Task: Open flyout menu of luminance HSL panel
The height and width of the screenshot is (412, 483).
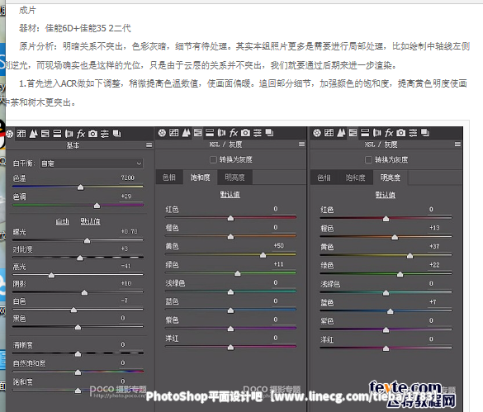Action: (457, 144)
